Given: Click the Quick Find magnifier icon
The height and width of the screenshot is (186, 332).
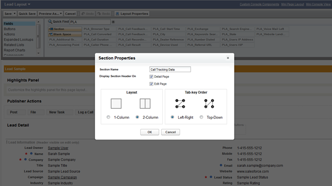Looking at the screenshot, I should tap(50, 21).
